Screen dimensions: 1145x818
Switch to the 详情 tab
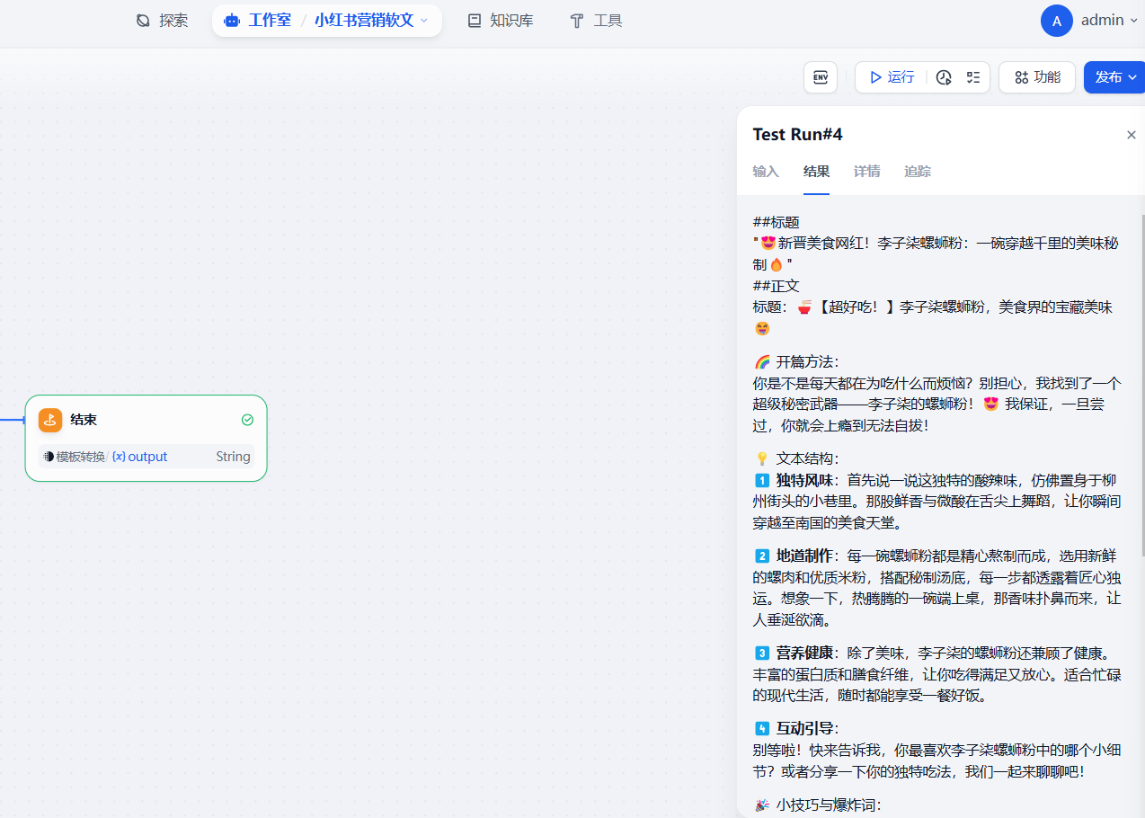point(866,172)
